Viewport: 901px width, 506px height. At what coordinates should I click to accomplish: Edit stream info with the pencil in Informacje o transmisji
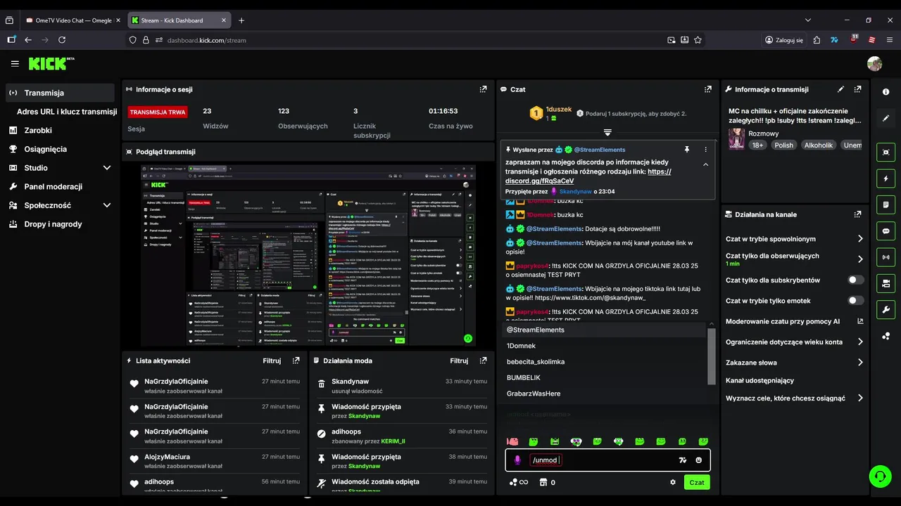point(840,89)
